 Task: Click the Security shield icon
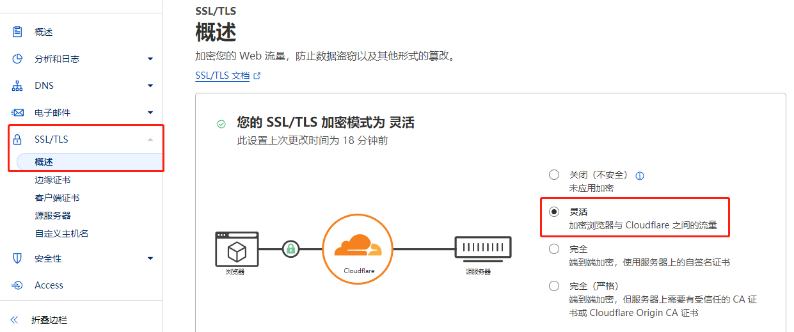tap(17, 258)
